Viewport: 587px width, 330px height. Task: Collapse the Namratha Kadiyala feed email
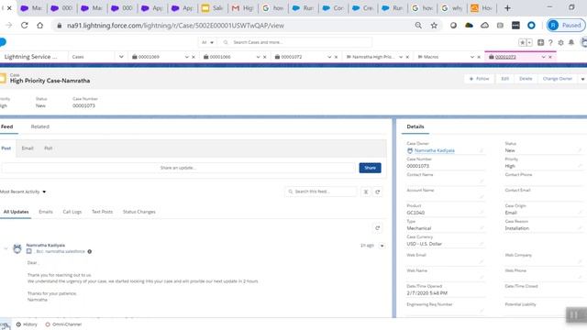pos(6,248)
